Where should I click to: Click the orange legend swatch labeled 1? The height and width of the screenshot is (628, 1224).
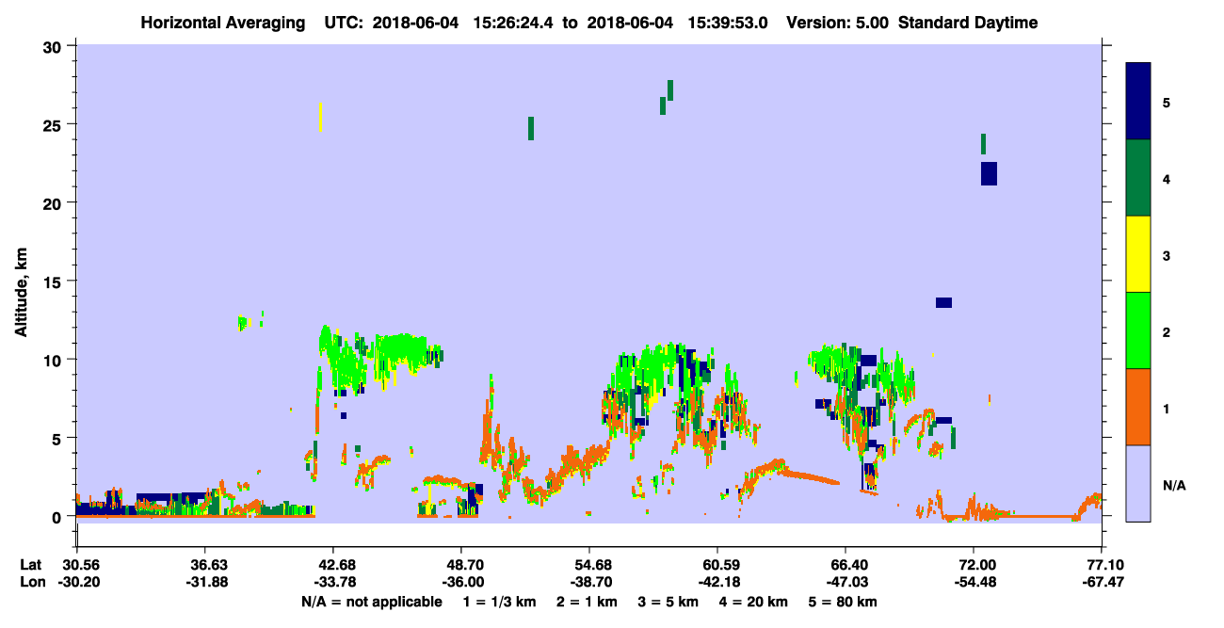click(x=1138, y=407)
